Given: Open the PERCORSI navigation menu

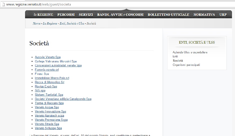Looking at the screenshot, I should 66,15.
